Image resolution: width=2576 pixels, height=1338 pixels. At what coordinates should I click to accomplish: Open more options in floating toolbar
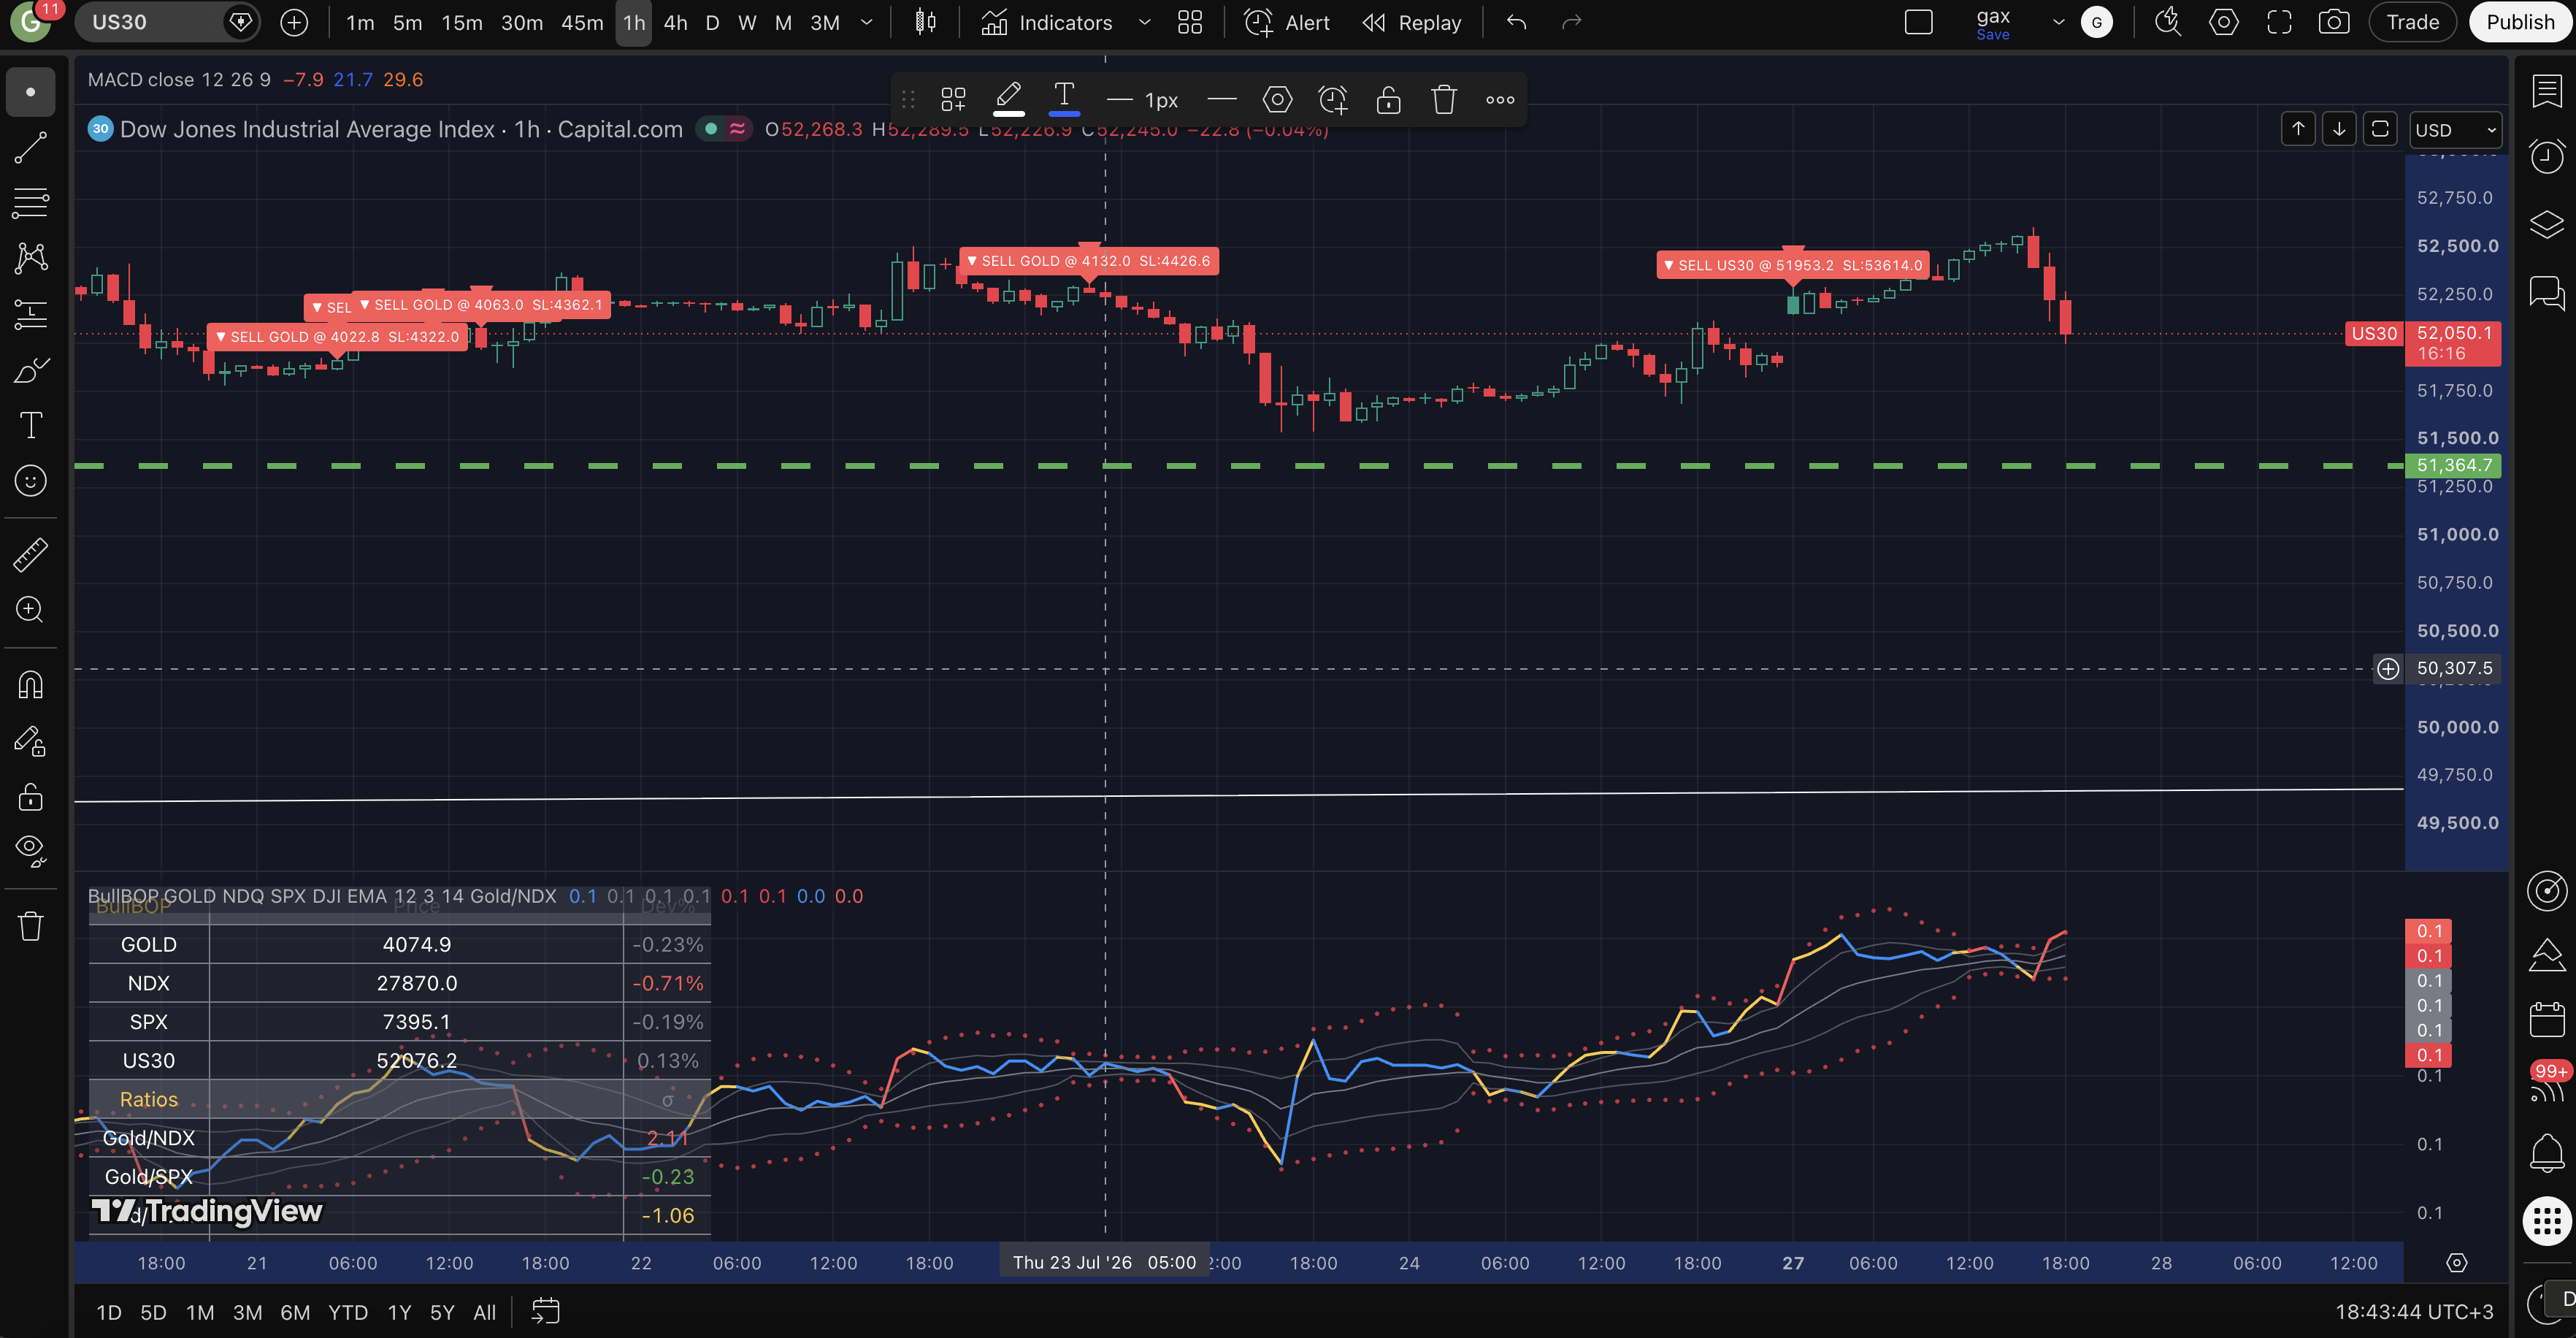tap(1499, 99)
